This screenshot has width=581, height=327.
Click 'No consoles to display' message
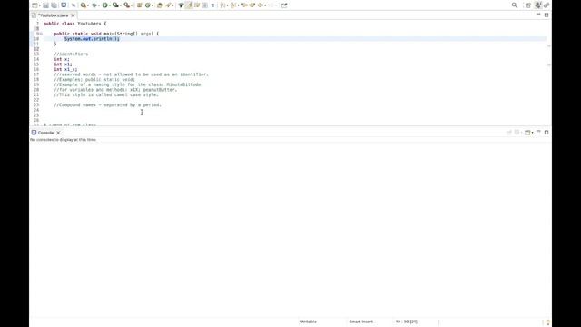click(x=63, y=140)
